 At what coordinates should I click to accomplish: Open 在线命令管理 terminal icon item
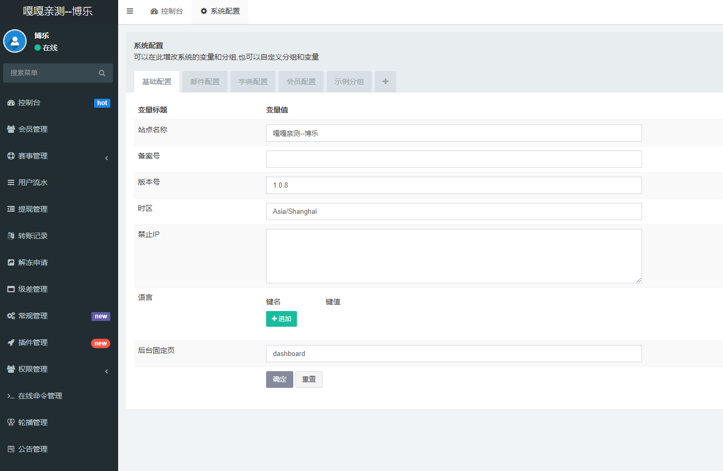click(x=40, y=396)
